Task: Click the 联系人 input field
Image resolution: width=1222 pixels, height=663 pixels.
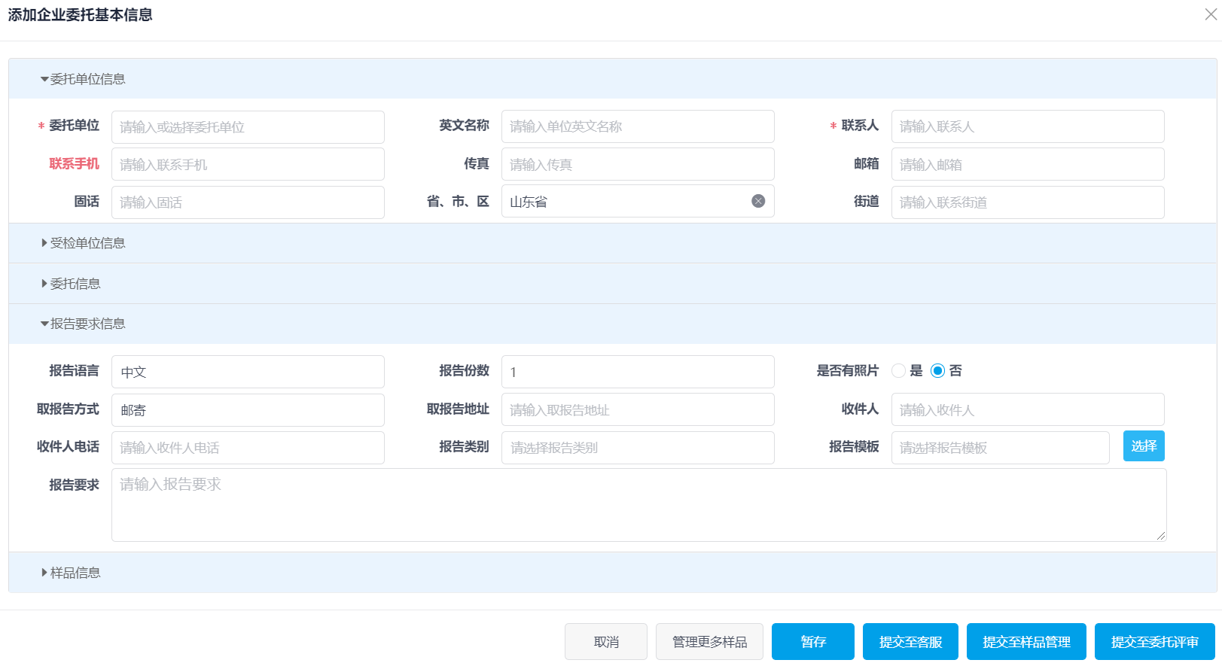Action: (x=1028, y=126)
